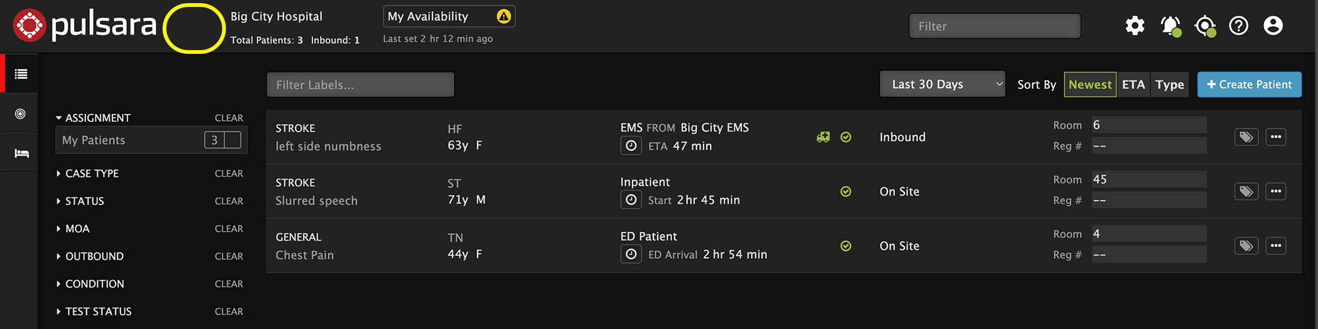Open the My Availability menu

coord(449,17)
